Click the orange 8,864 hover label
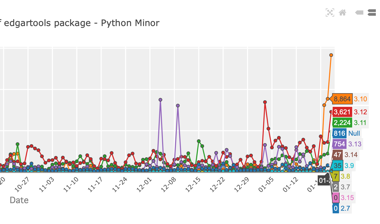This screenshot has height=224, width=380. 342,99
